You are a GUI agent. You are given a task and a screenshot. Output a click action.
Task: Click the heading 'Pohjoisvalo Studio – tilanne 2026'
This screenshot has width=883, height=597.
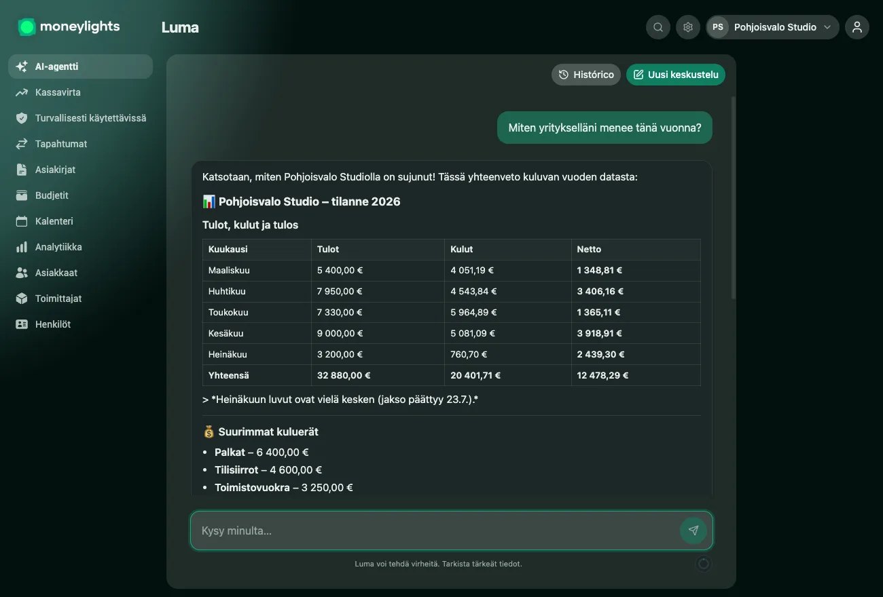[x=302, y=201]
